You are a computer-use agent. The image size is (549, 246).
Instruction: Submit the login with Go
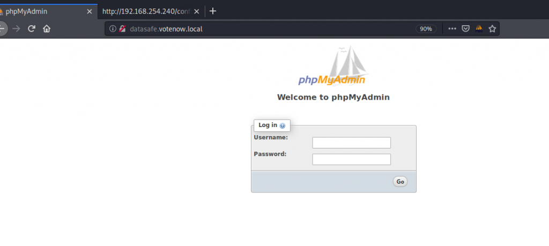400,182
